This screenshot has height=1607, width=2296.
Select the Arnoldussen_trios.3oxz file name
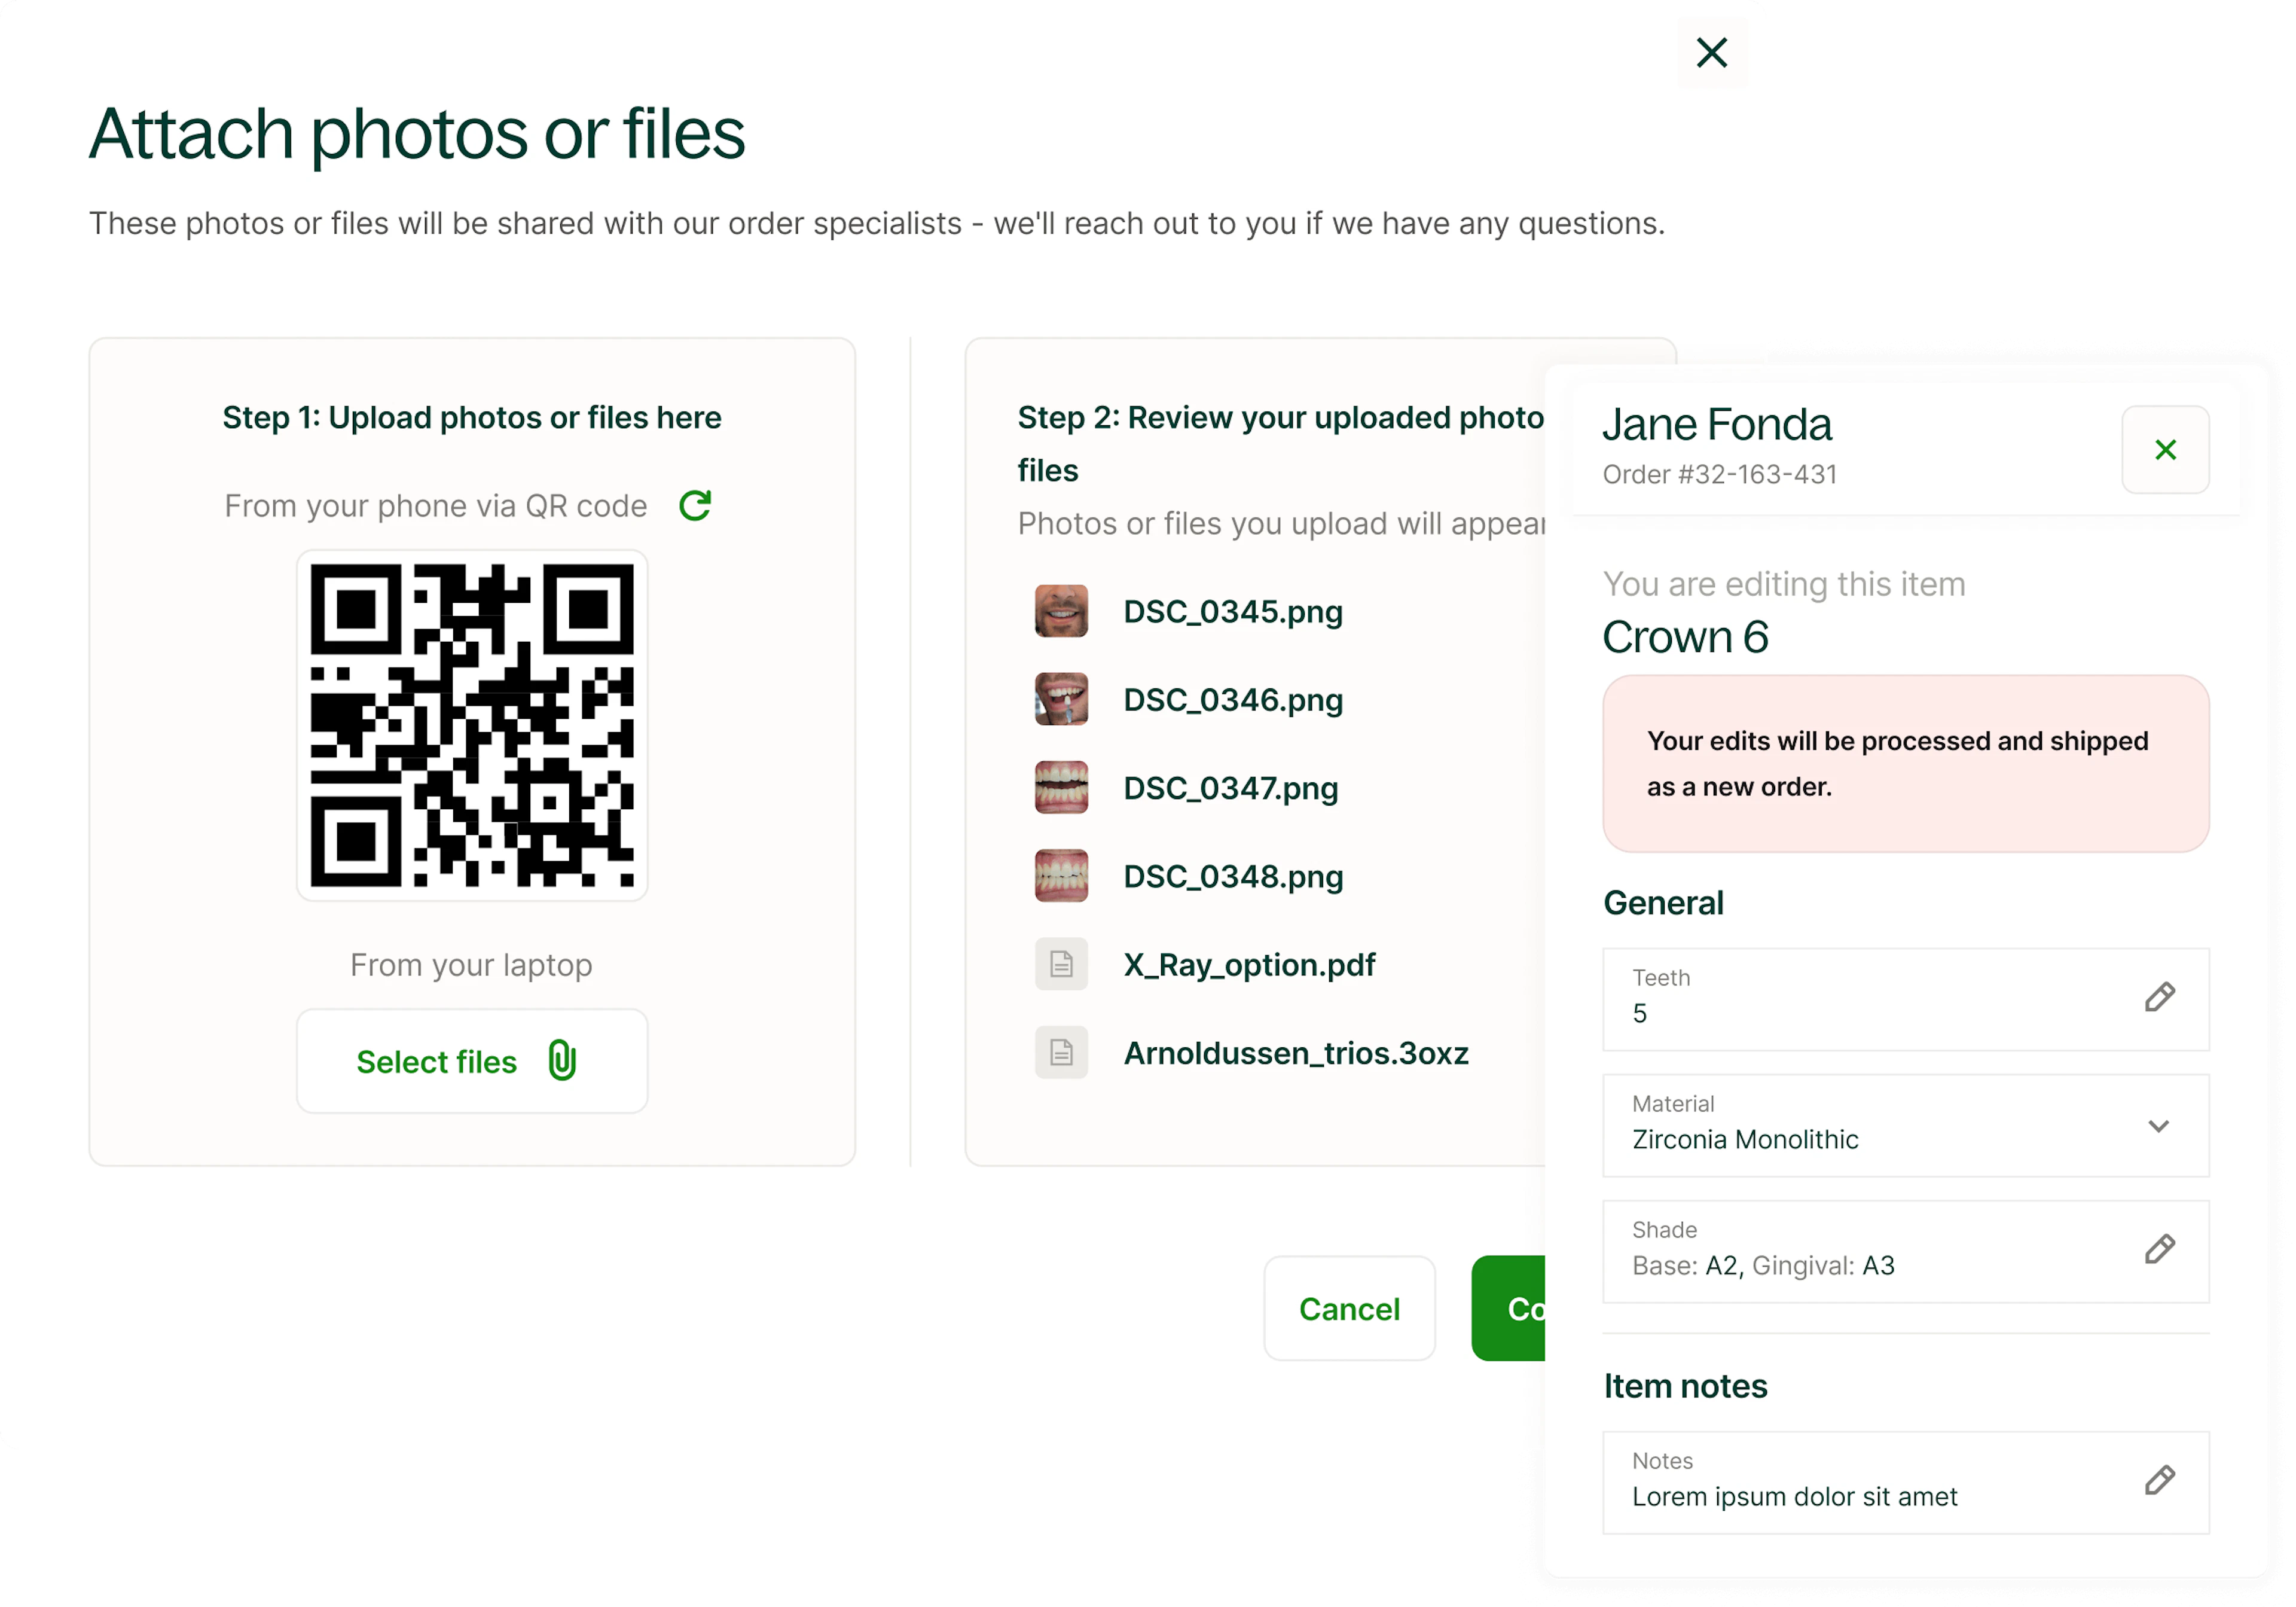pos(1296,1053)
